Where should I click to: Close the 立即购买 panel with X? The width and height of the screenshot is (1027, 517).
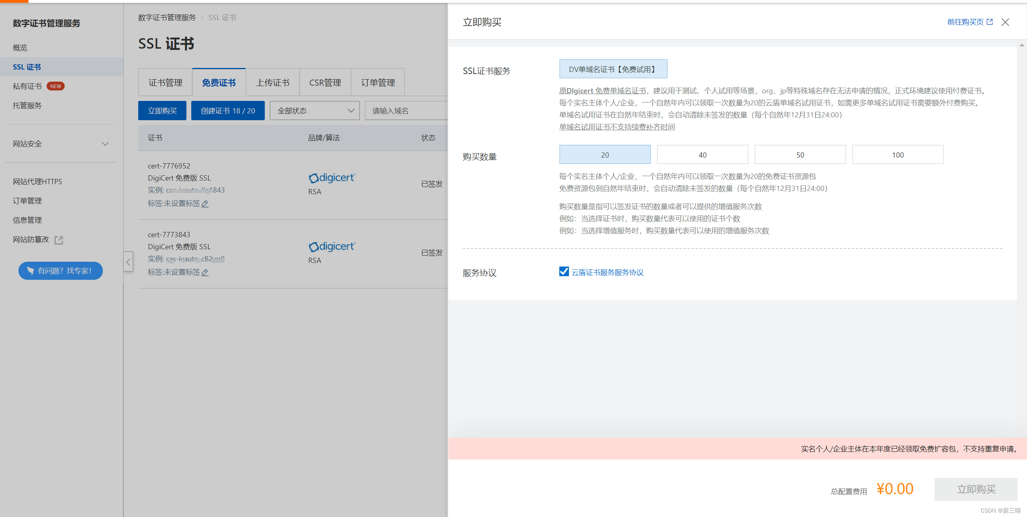pyautogui.click(x=1005, y=22)
